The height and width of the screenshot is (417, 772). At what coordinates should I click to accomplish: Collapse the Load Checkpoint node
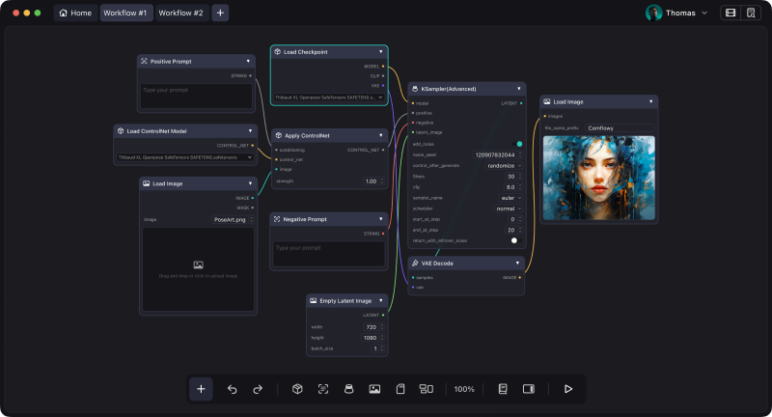pos(380,52)
